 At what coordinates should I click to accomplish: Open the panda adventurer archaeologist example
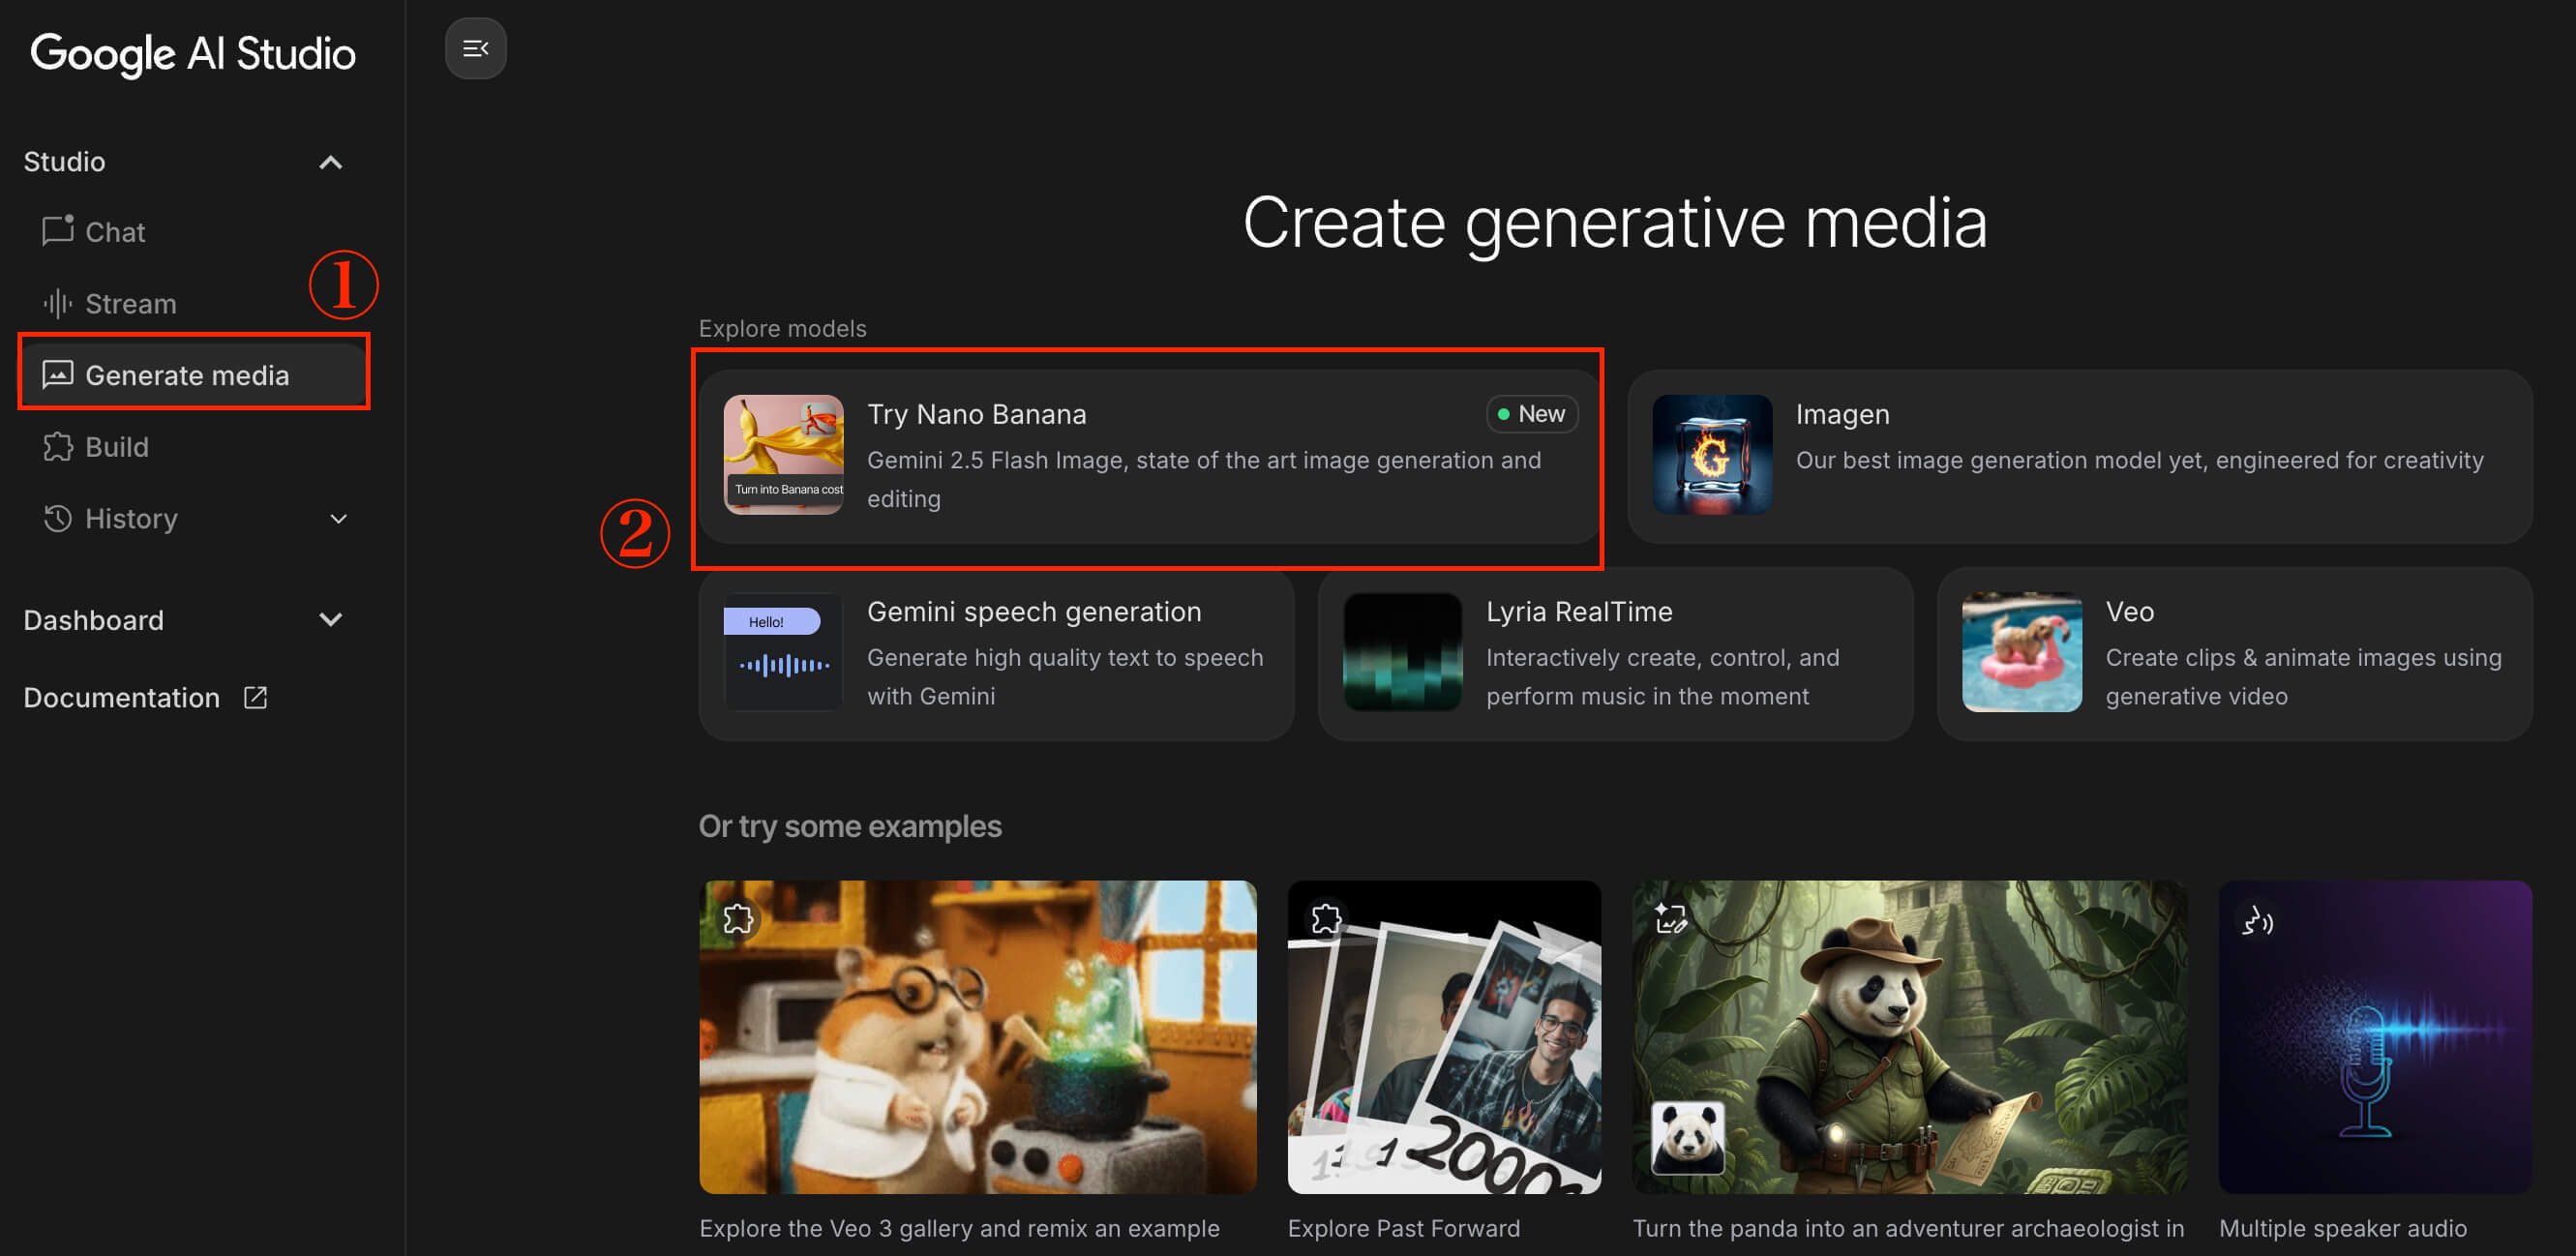click(1908, 1036)
